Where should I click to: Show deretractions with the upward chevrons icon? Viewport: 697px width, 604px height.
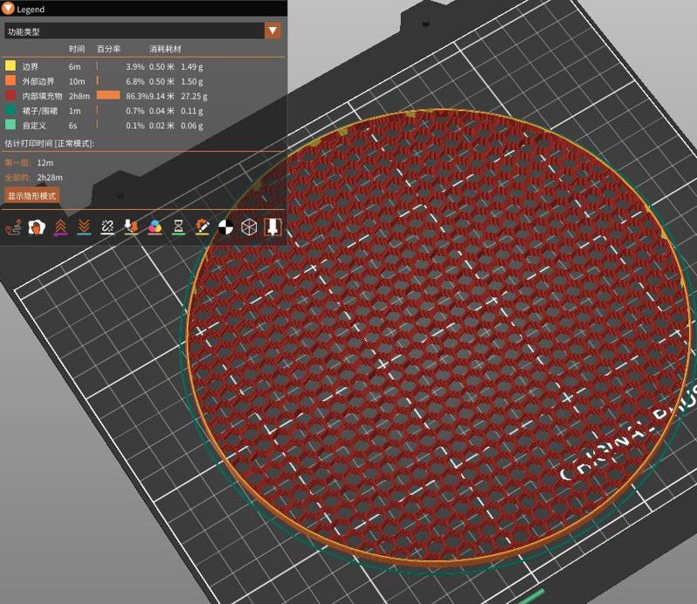click(59, 227)
